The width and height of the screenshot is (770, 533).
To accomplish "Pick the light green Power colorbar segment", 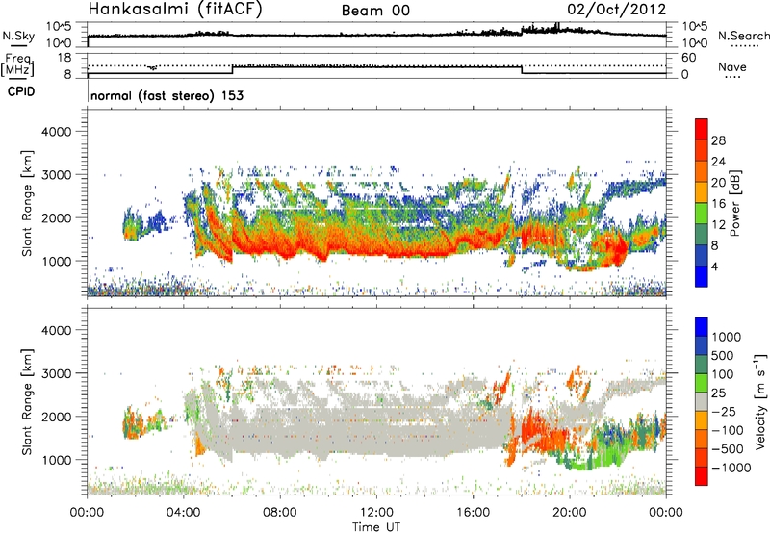I will [x=702, y=213].
